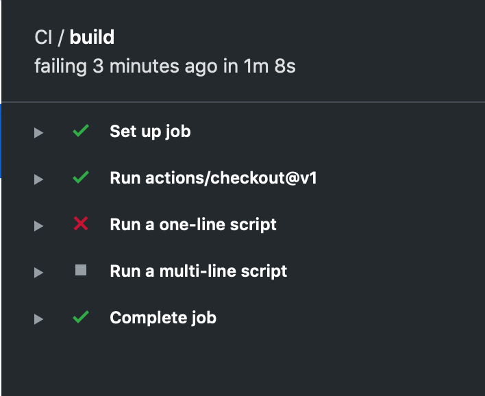Click the blue selection bar on left edge
The width and height of the screenshot is (485, 396).
click(1, 141)
